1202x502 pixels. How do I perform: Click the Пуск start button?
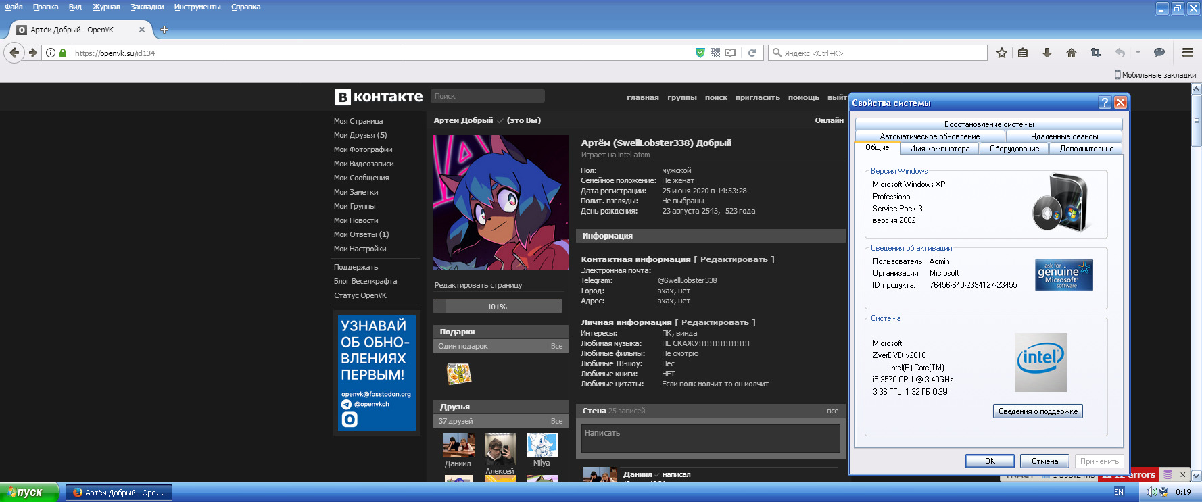point(30,493)
